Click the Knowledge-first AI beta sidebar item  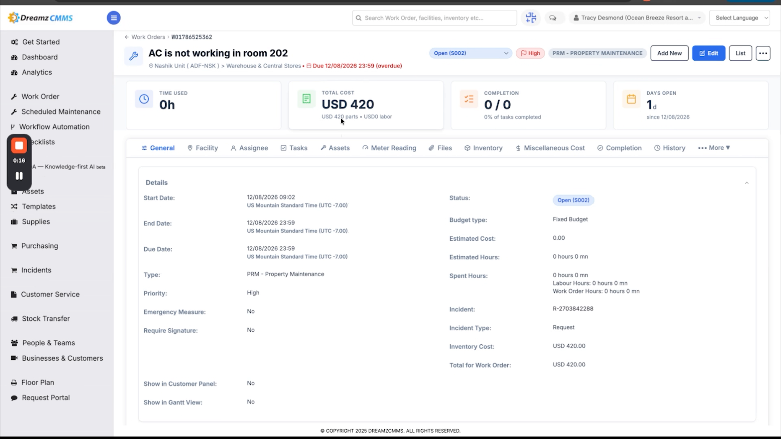(x=69, y=167)
